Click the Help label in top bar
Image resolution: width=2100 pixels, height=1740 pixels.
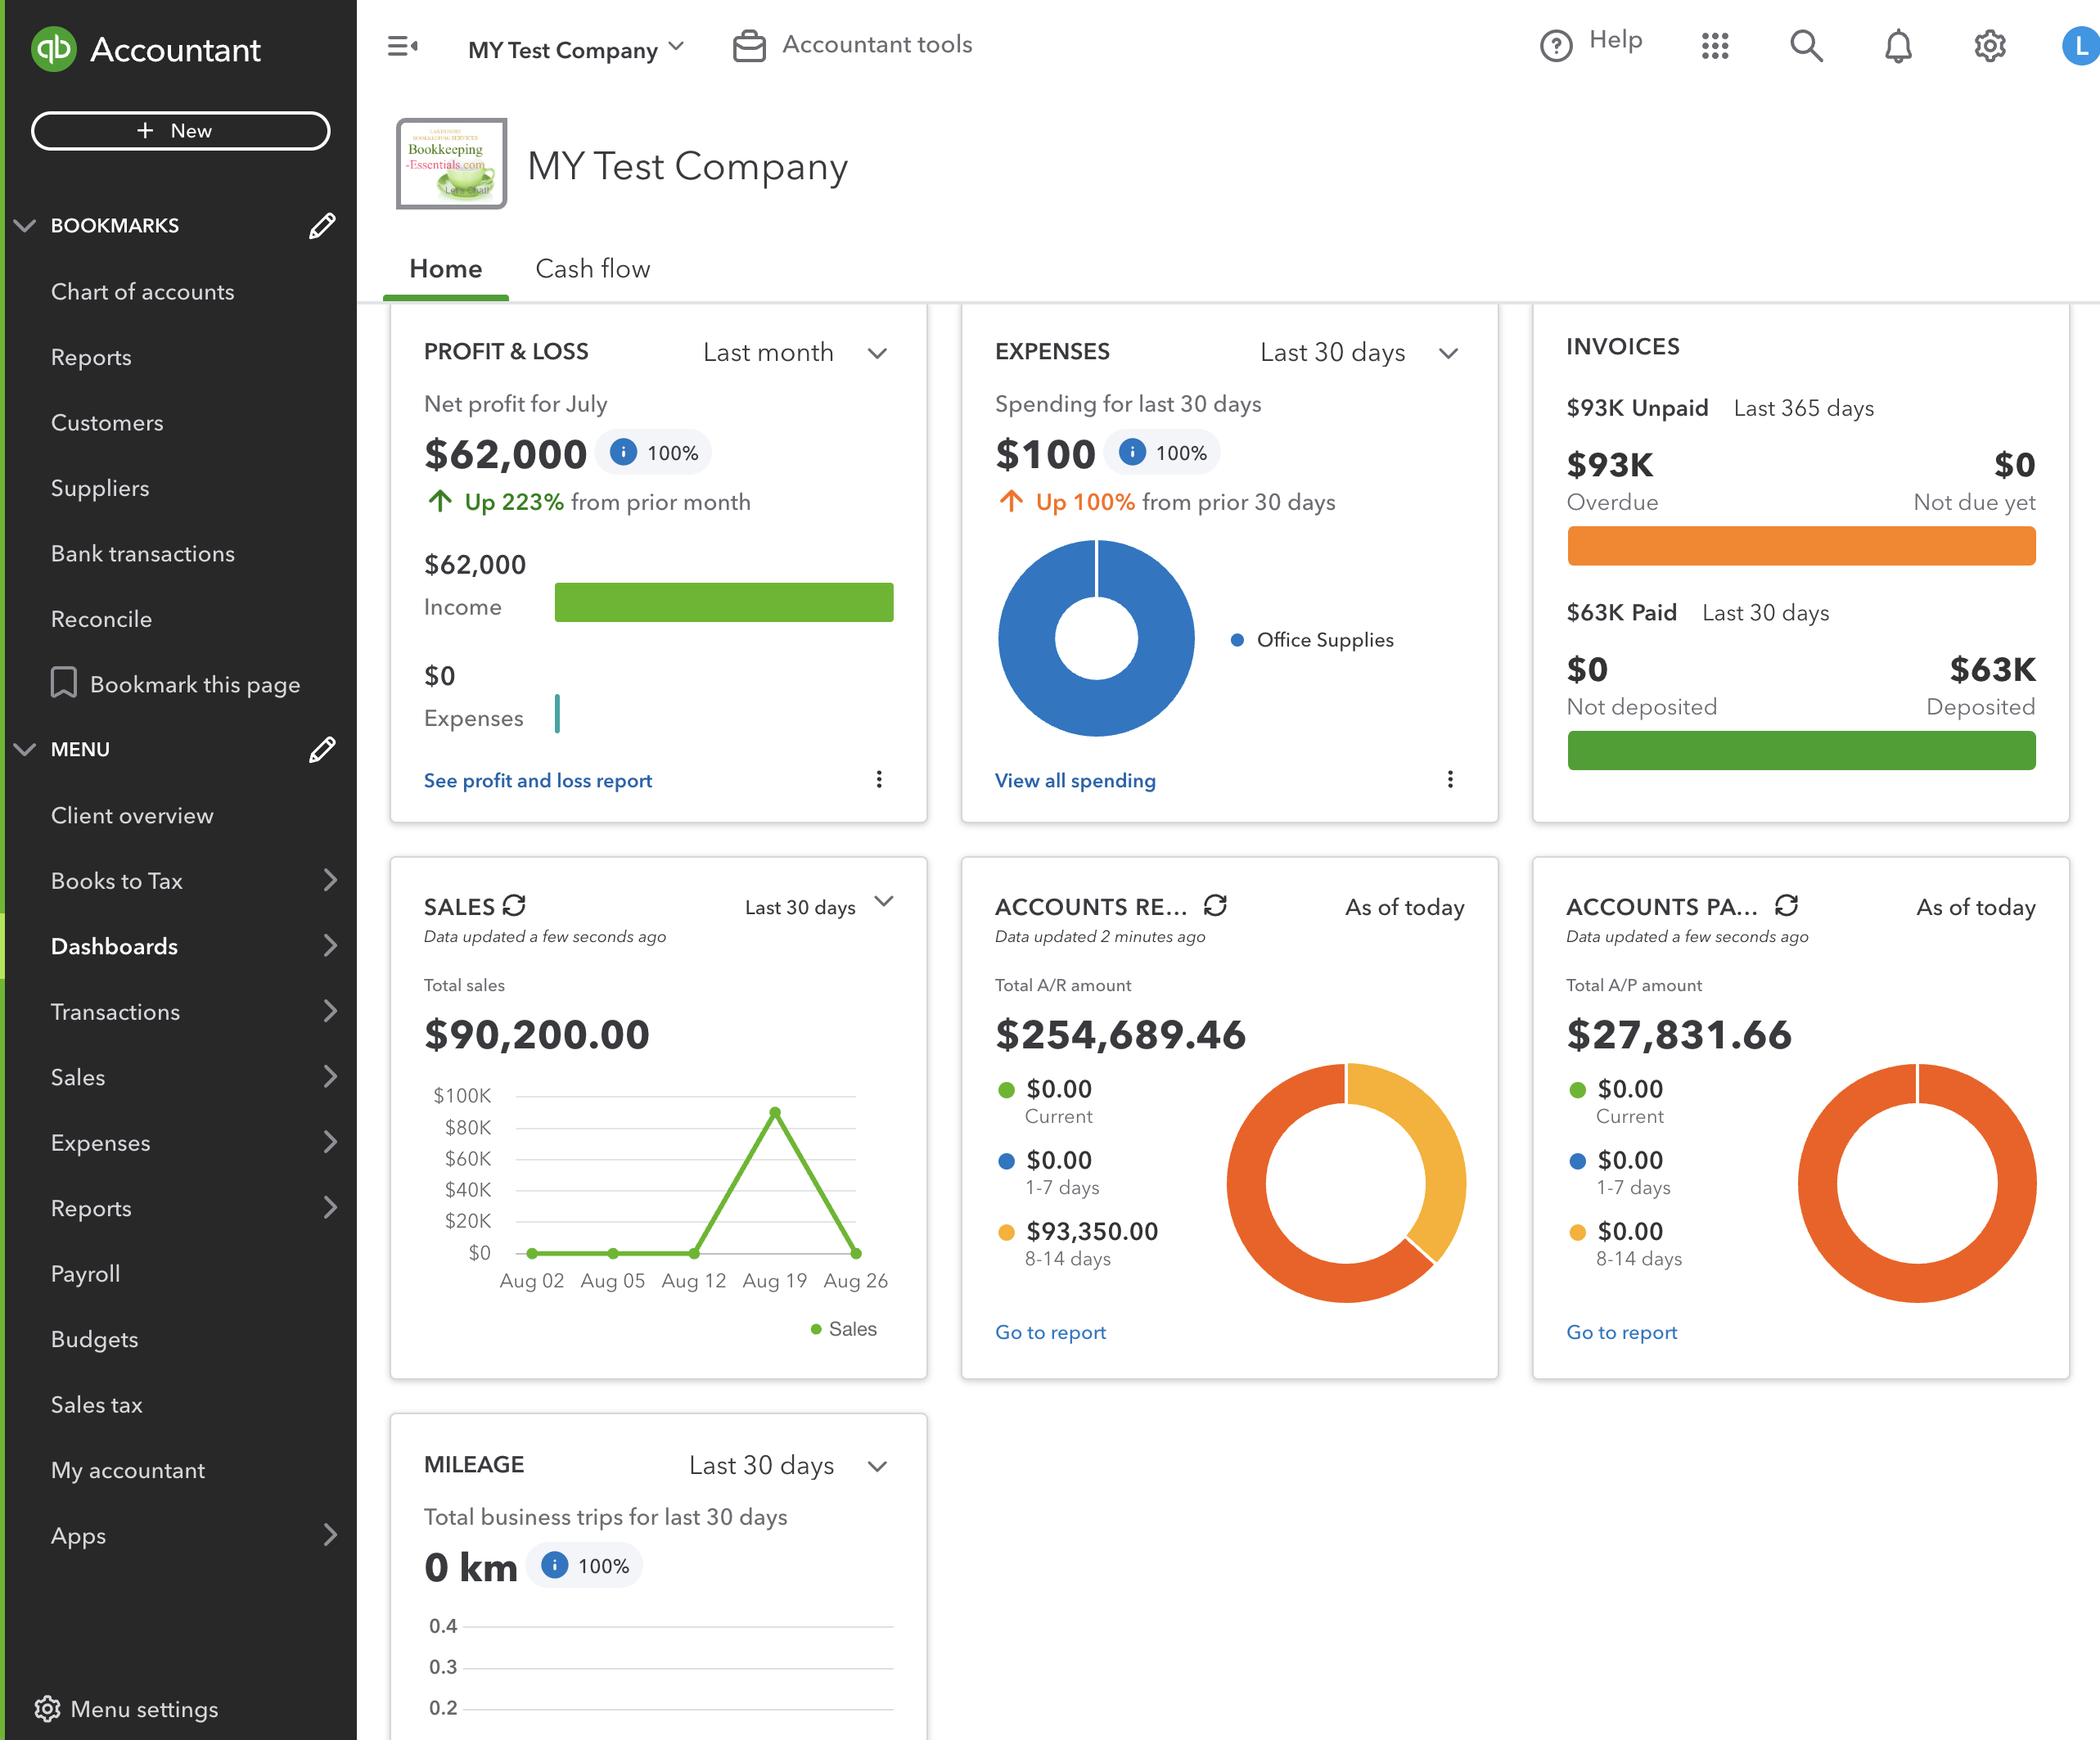pos(1616,40)
